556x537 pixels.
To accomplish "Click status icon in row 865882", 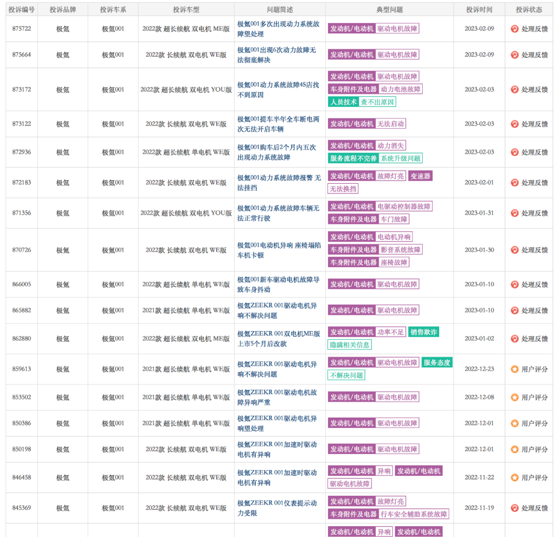I will click(x=514, y=310).
